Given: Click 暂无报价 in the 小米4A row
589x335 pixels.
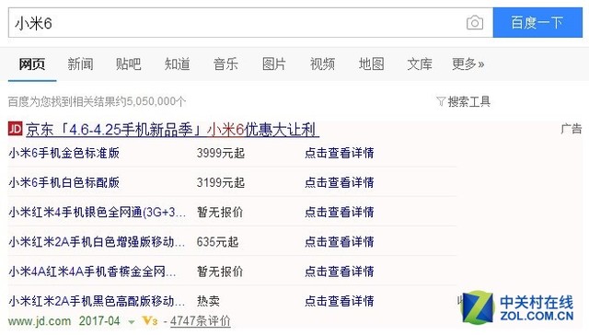Looking at the screenshot, I should 220,271.
